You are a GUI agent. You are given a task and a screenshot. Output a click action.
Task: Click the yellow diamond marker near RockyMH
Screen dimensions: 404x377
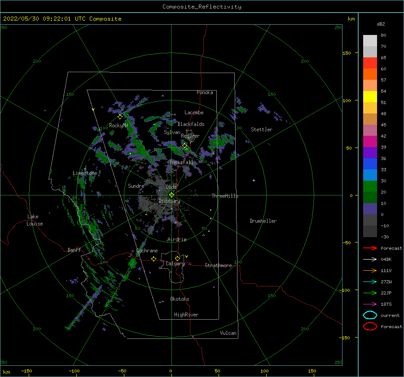point(120,117)
